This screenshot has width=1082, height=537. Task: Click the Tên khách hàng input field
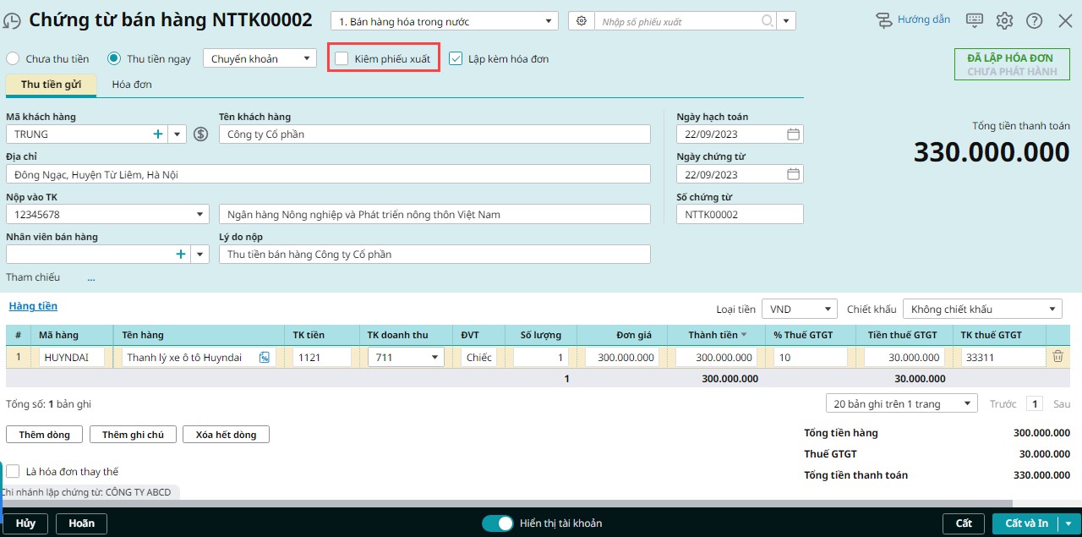[434, 134]
